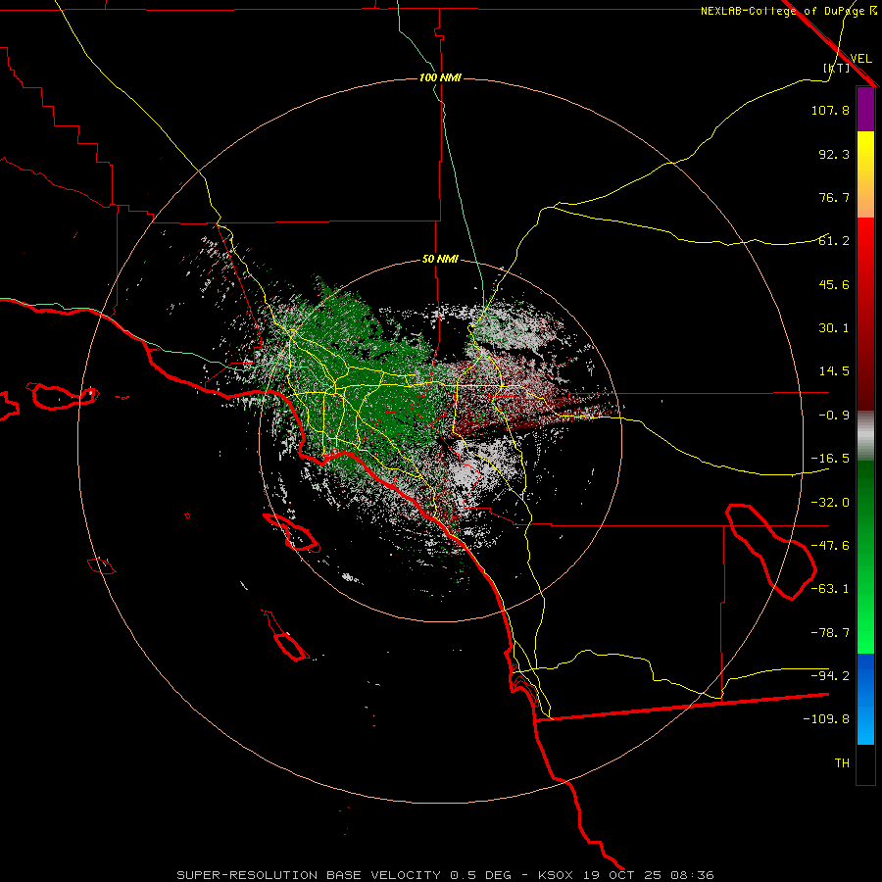Click the -94.2 velocity scale value
This screenshot has height=882, width=882.
point(830,675)
